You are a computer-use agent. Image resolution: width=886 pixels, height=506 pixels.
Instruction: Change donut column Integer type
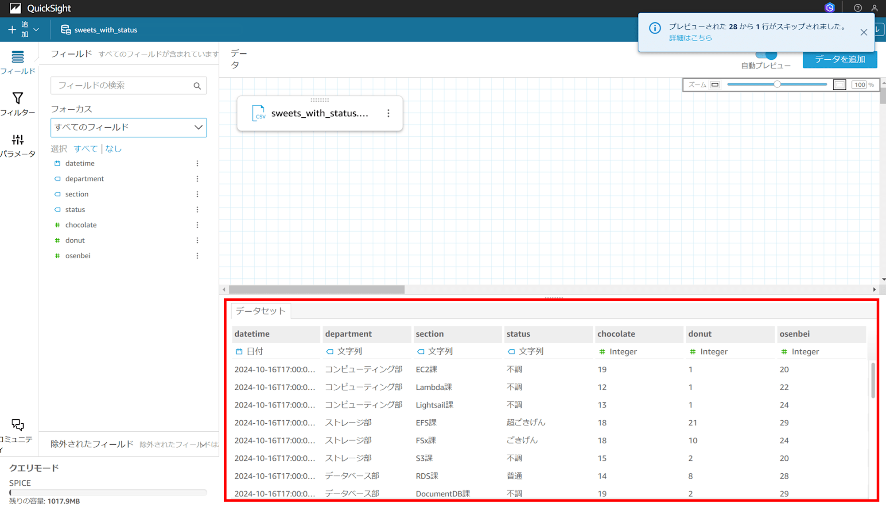(x=708, y=352)
